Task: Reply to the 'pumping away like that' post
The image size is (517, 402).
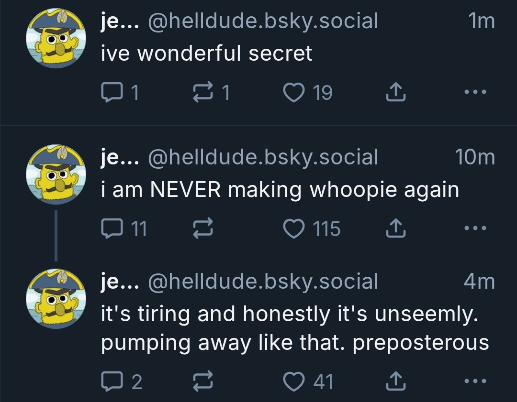Action: 111,382
